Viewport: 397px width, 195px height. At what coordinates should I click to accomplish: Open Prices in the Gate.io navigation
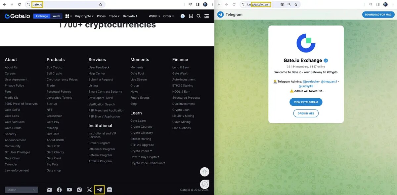[101, 16]
